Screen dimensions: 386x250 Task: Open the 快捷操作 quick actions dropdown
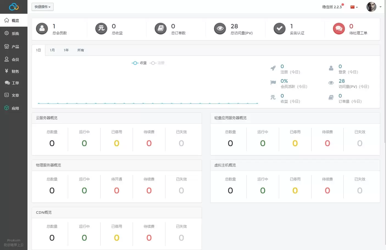coord(43,7)
